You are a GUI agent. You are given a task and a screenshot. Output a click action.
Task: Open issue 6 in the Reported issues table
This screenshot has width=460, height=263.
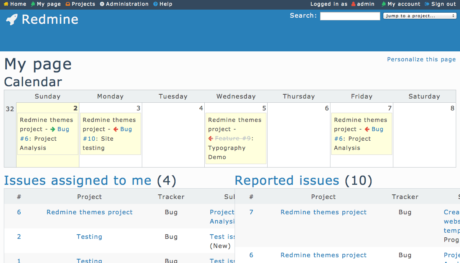251,255
